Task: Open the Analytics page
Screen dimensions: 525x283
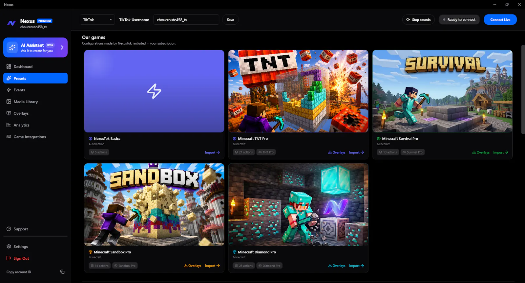Action: point(35,125)
